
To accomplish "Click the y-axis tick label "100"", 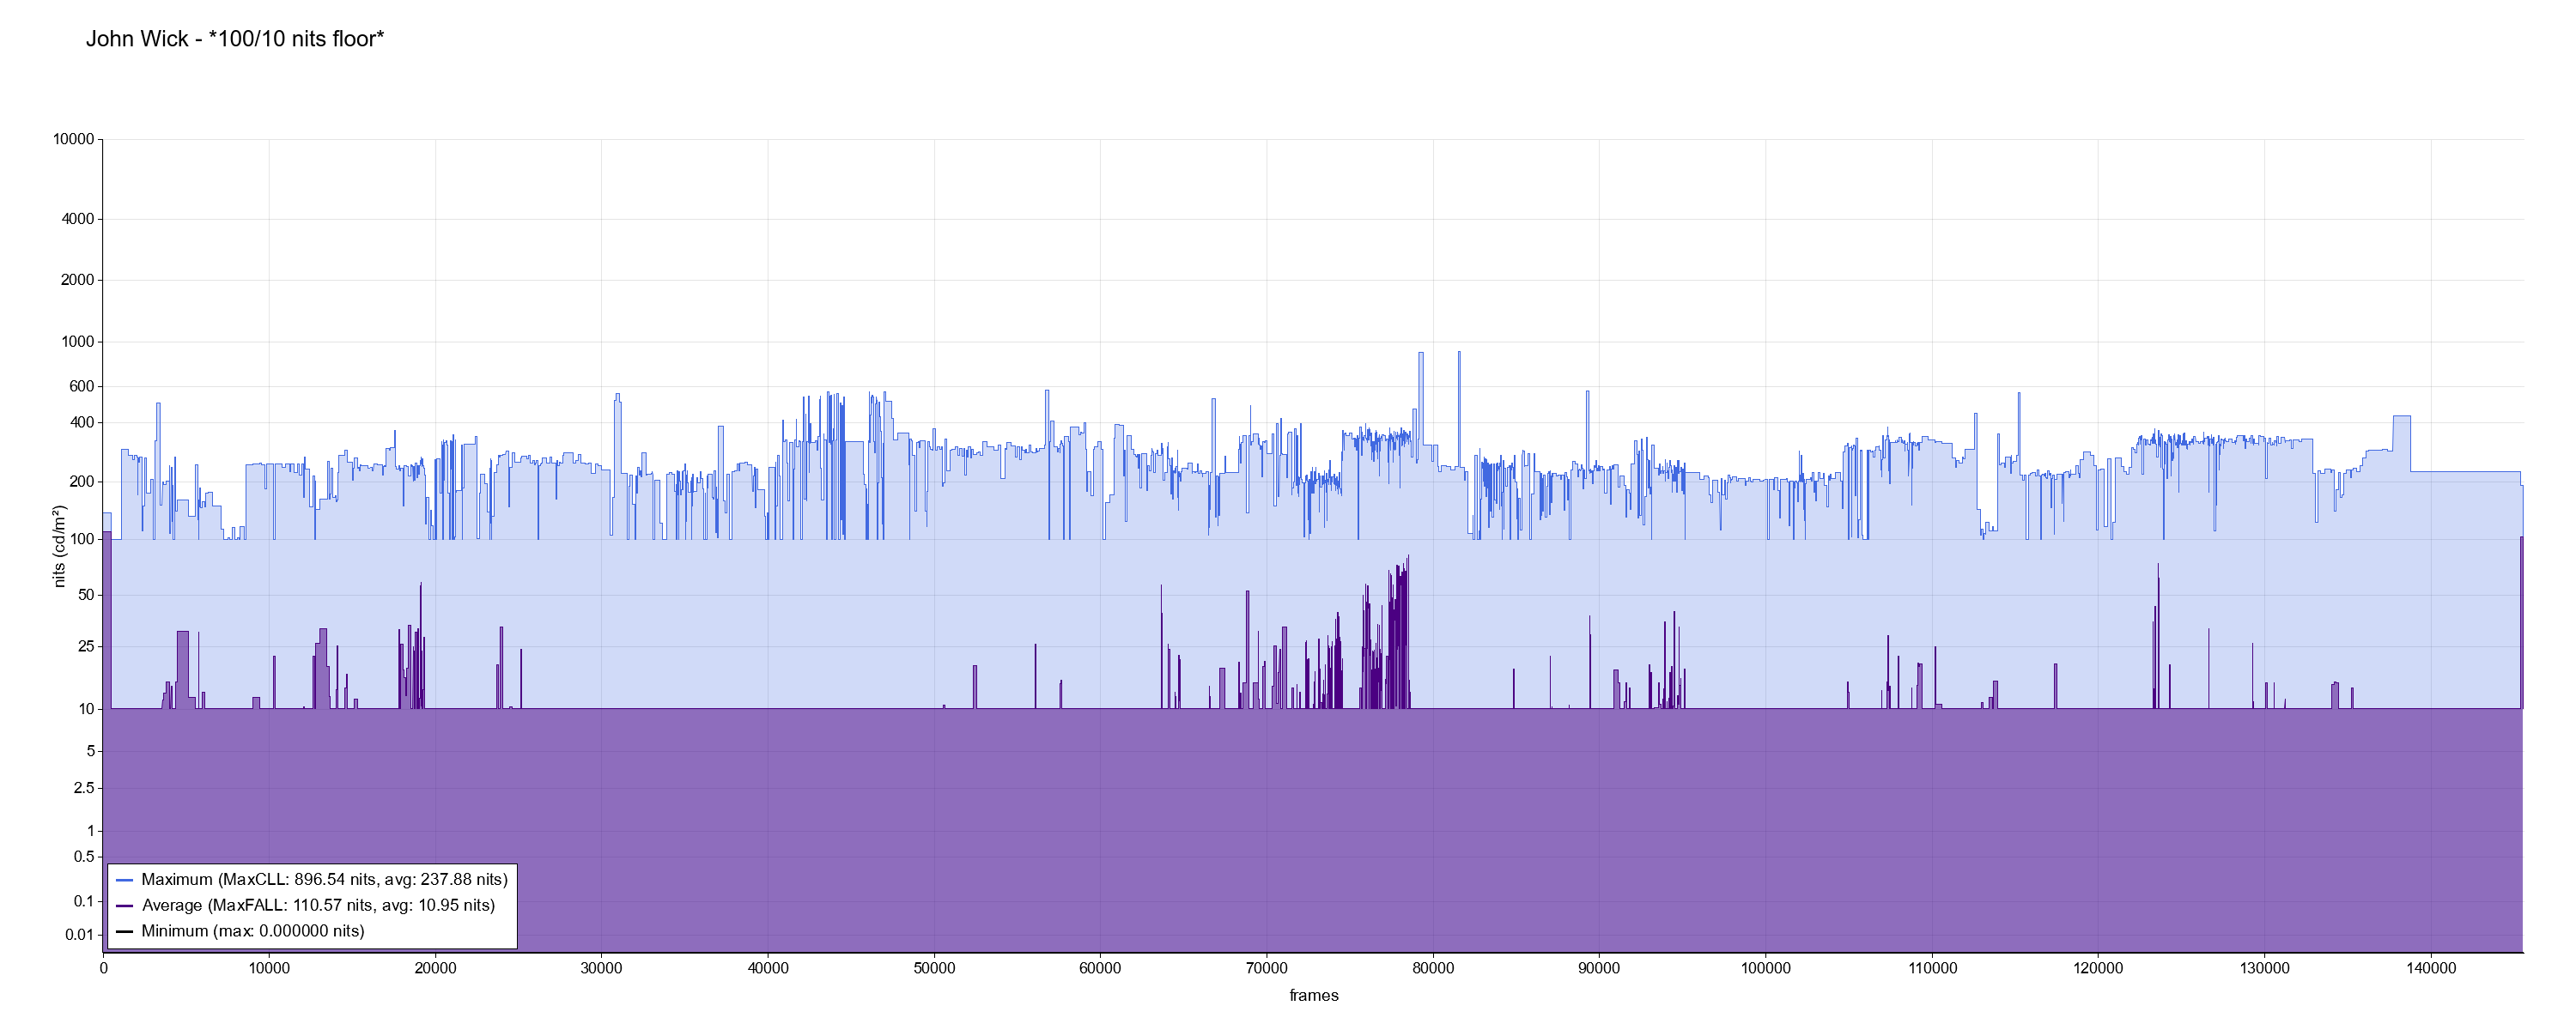I will pyautogui.click(x=82, y=540).
